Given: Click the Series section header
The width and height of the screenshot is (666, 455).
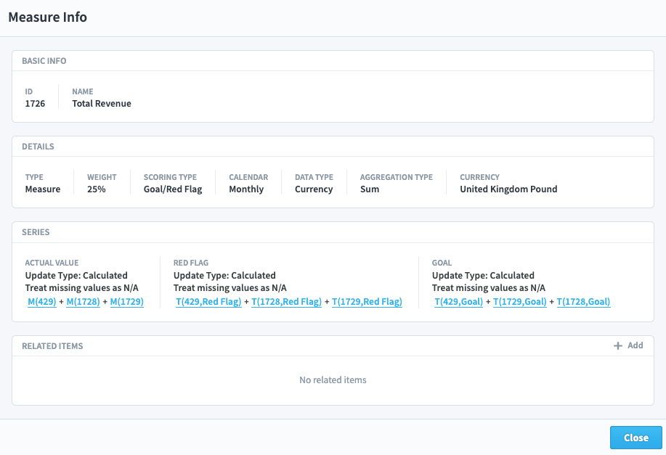Looking at the screenshot, I should pos(36,232).
